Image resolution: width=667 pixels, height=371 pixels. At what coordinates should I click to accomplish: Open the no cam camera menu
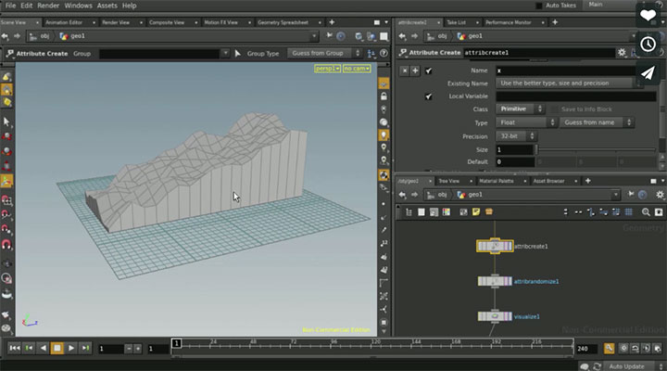click(x=357, y=69)
